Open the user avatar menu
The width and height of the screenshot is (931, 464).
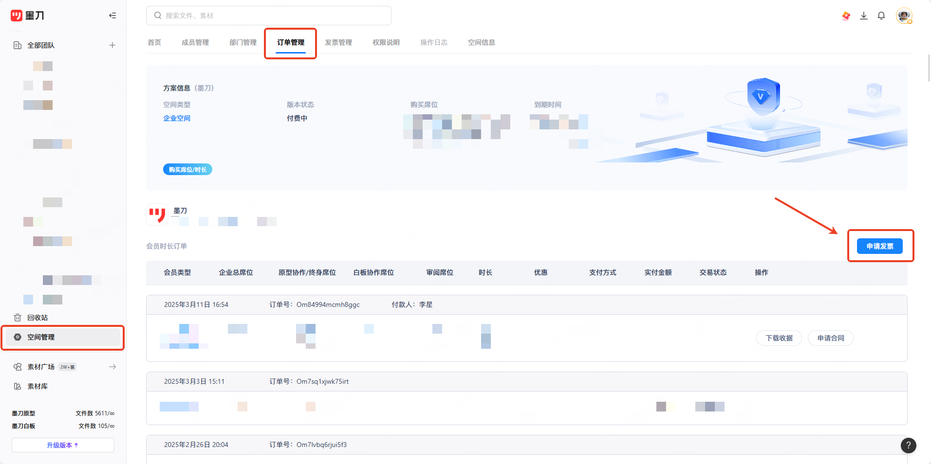(904, 16)
